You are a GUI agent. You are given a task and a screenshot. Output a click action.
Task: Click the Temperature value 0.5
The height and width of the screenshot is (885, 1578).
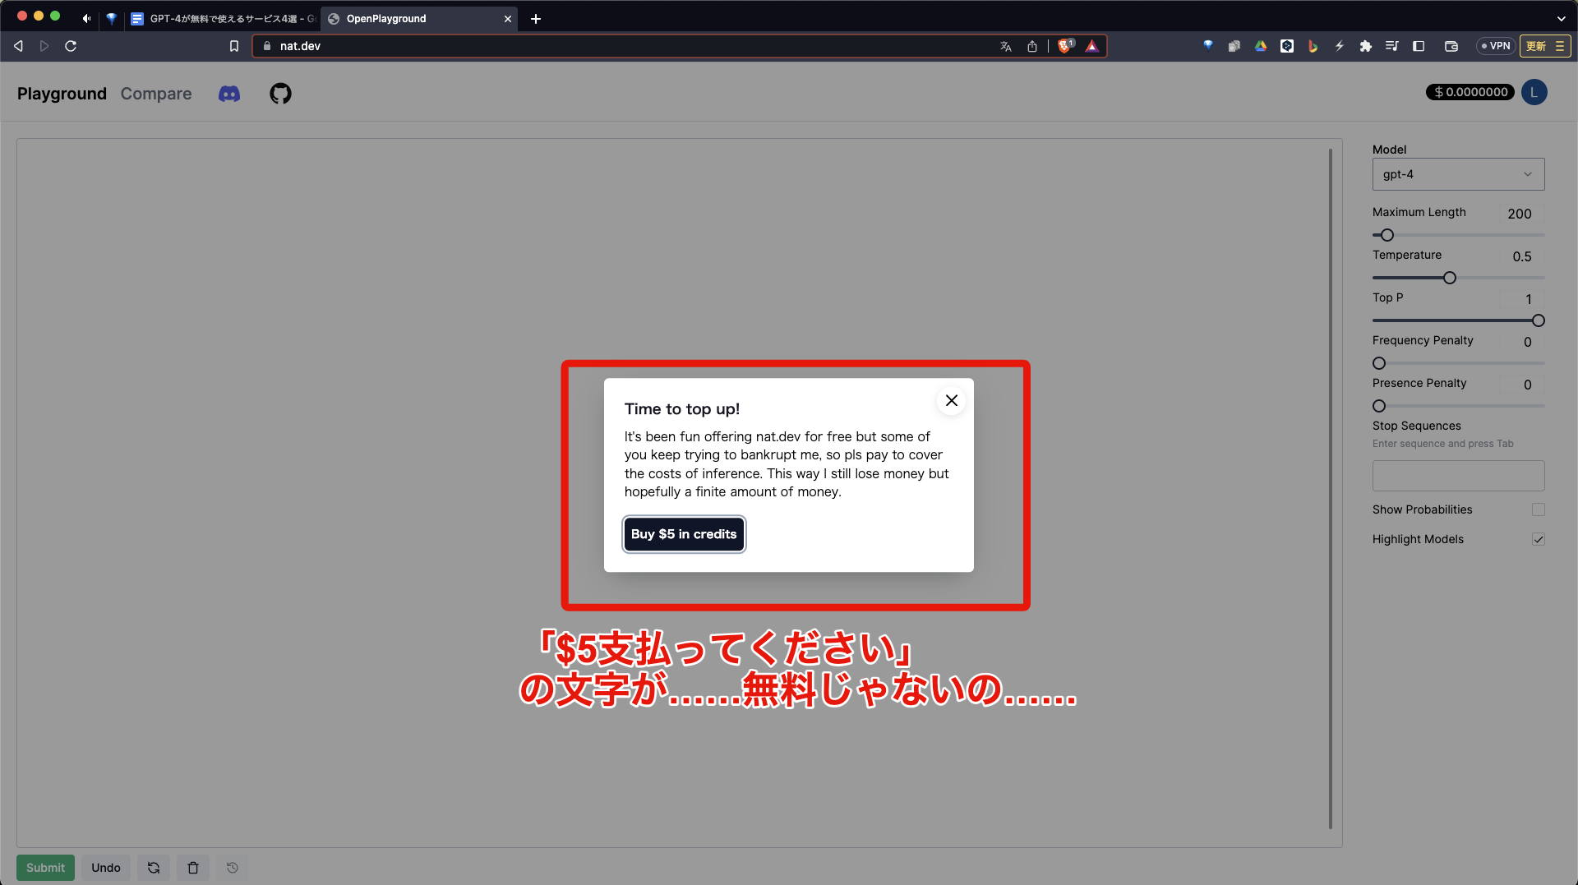coord(1522,256)
